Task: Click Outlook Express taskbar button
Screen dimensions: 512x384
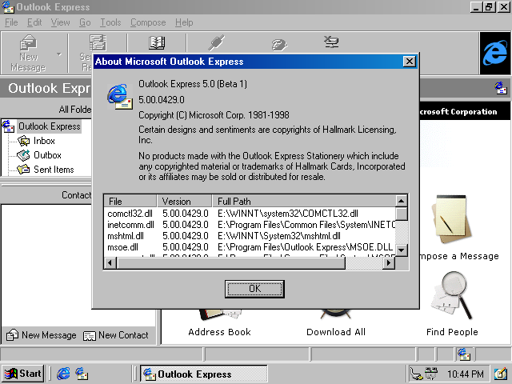Action: click(x=204, y=374)
